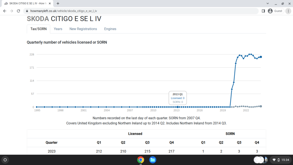The image size is (293, 165).
Task: Select the SORN table header
Action: point(230,134)
